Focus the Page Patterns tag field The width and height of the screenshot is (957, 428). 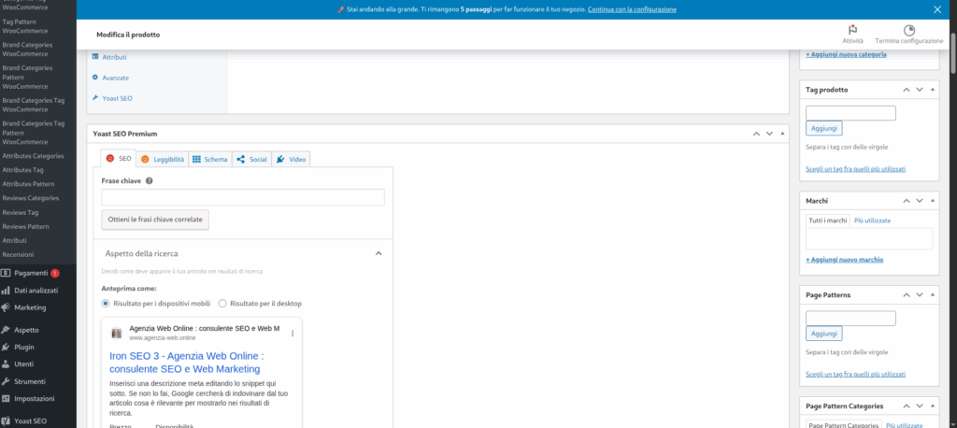pyautogui.click(x=850, y=318)
